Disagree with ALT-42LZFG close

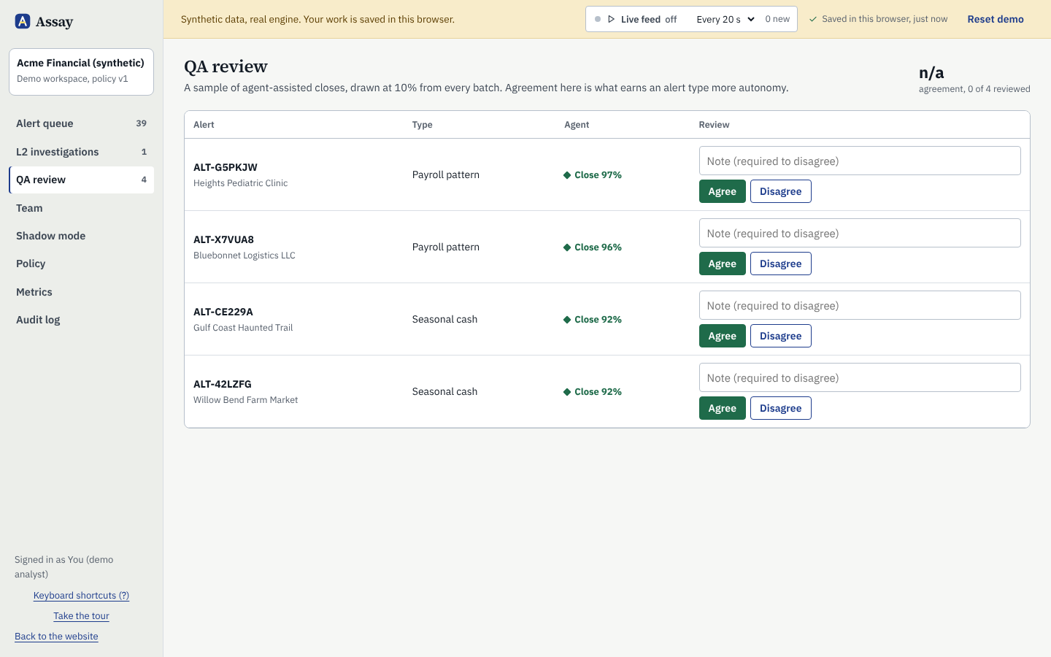(x=781, y=408)
